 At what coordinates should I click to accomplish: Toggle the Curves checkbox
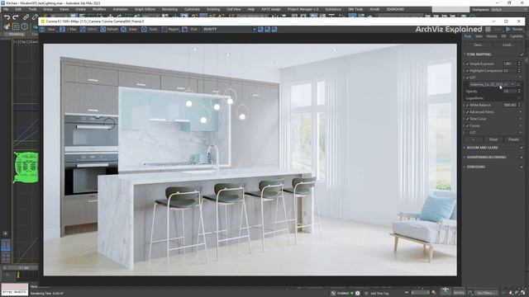point(467,125)
